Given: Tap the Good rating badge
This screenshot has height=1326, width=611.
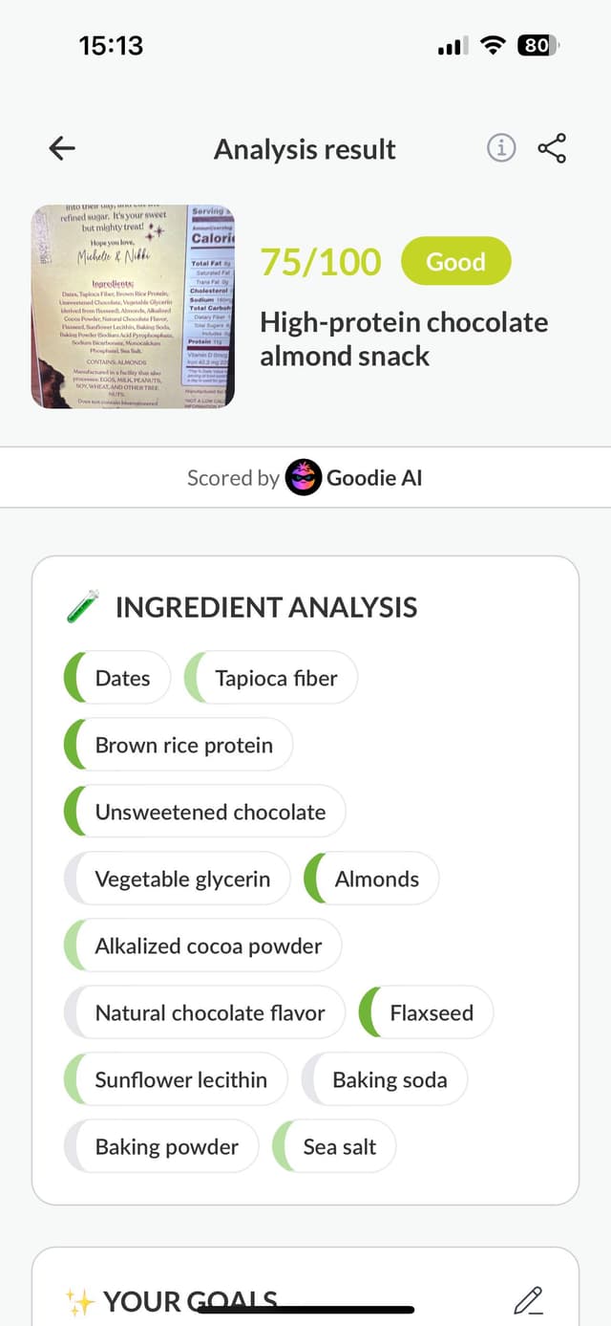Looking at the screenshot, I should (456, 260).
